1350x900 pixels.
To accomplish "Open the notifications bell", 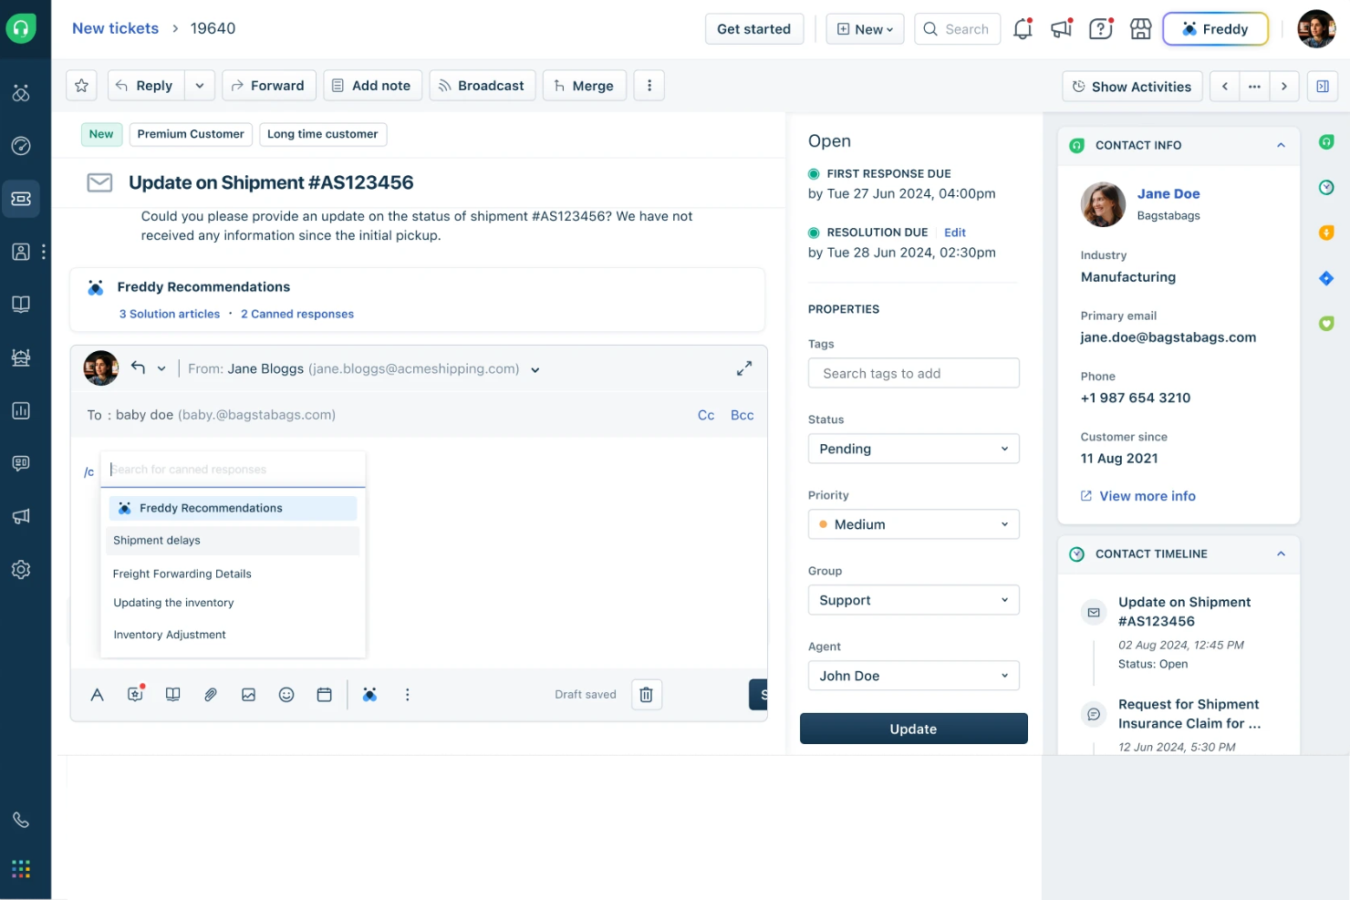I will (x=1023, y=28).
